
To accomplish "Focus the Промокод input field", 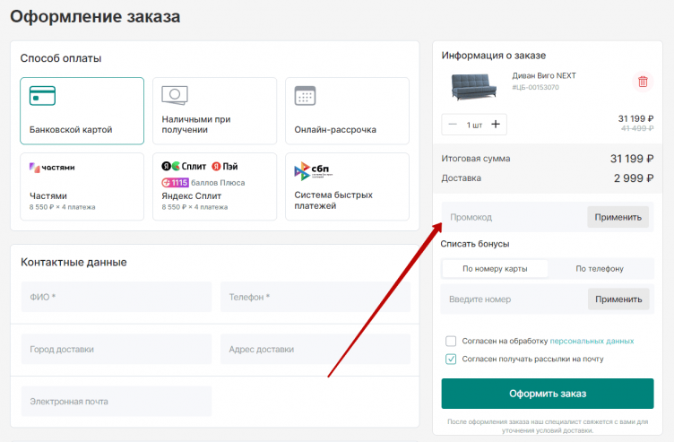I will (514, 217).
